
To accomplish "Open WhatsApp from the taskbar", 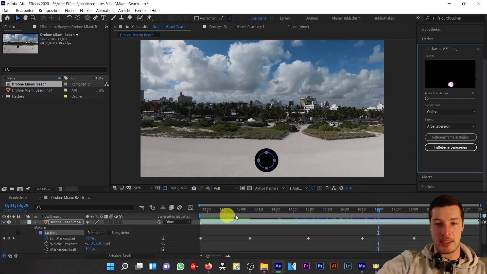I will tap(181, 266).
